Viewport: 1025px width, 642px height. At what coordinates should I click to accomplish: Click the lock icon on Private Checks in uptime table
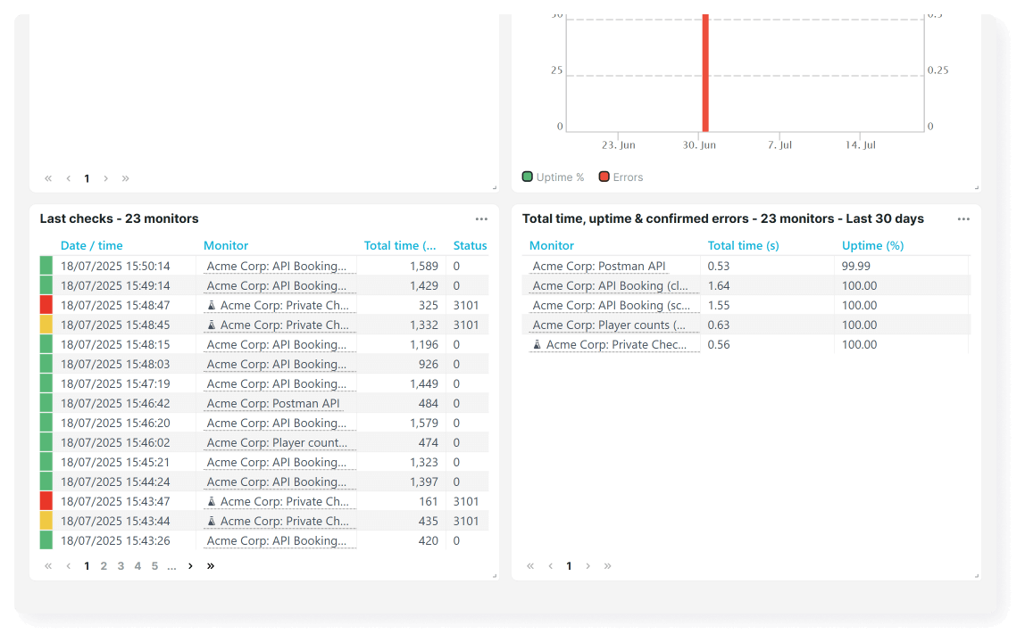pyautogui.click(x=538, y=344)
